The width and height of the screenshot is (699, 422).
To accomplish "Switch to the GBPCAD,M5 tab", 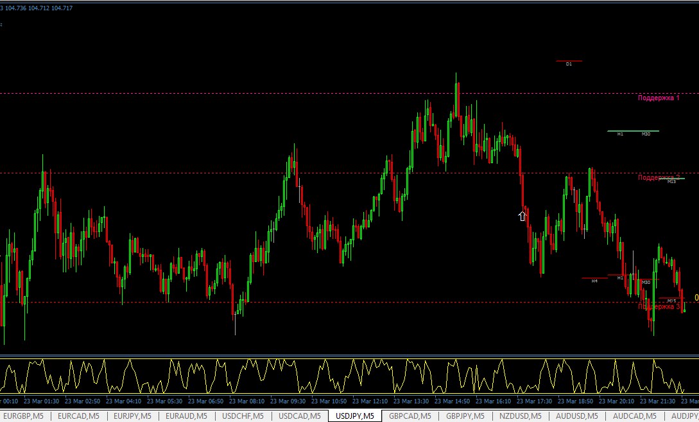I will [x=410, y=416].
